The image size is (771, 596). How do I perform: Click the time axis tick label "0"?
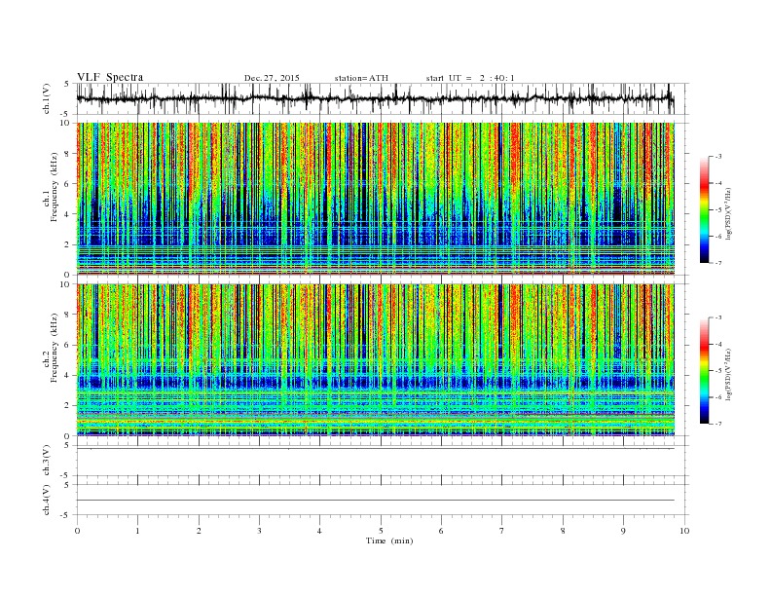coord(77,531)
